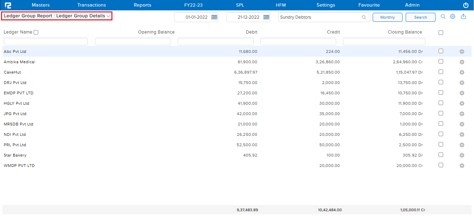This screenshot has height=216, width=474.
Task: Click the Debit column filter input
Action: point(215,41)
